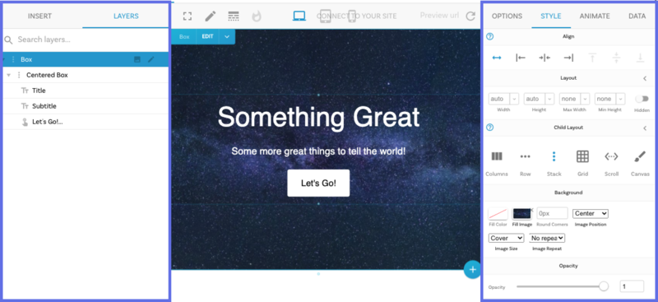This screenshot has width=658, height=302.
Task: Switch to the LAYERS tab
Action: [126, 16]
